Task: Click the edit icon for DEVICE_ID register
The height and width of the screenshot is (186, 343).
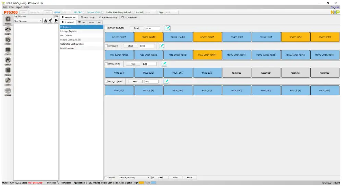Action: (x=168, y=28)
